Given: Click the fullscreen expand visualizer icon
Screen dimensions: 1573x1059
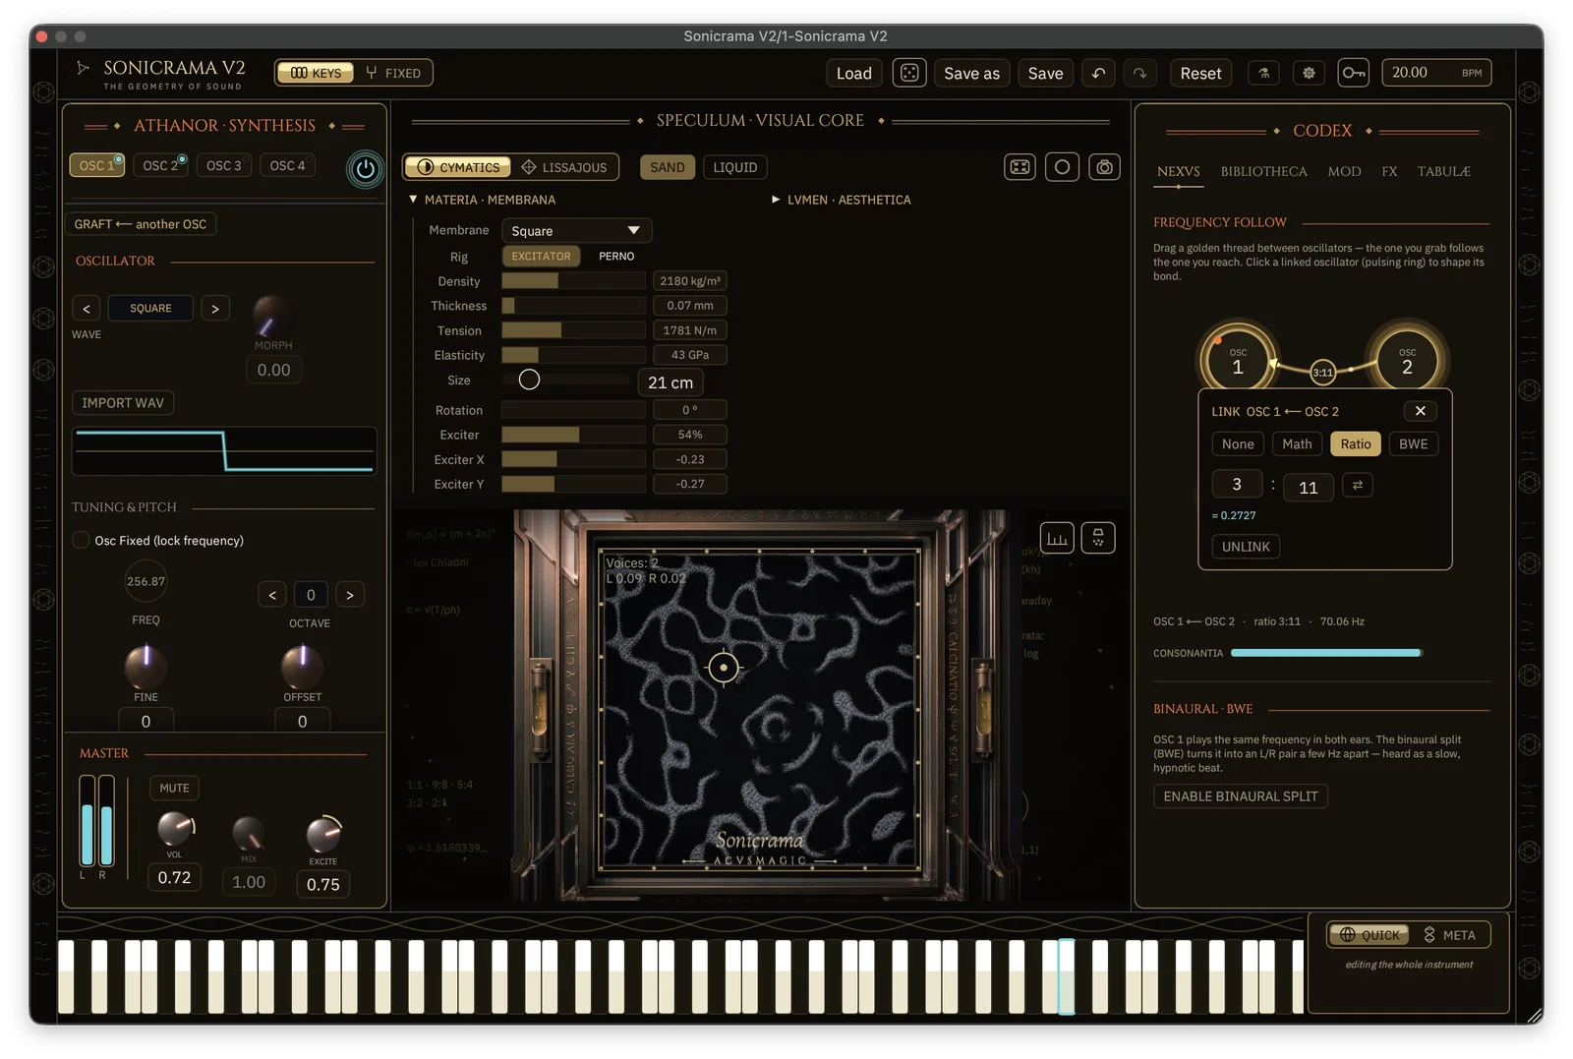Looking at the screenshot, I should coord(1020,167).
